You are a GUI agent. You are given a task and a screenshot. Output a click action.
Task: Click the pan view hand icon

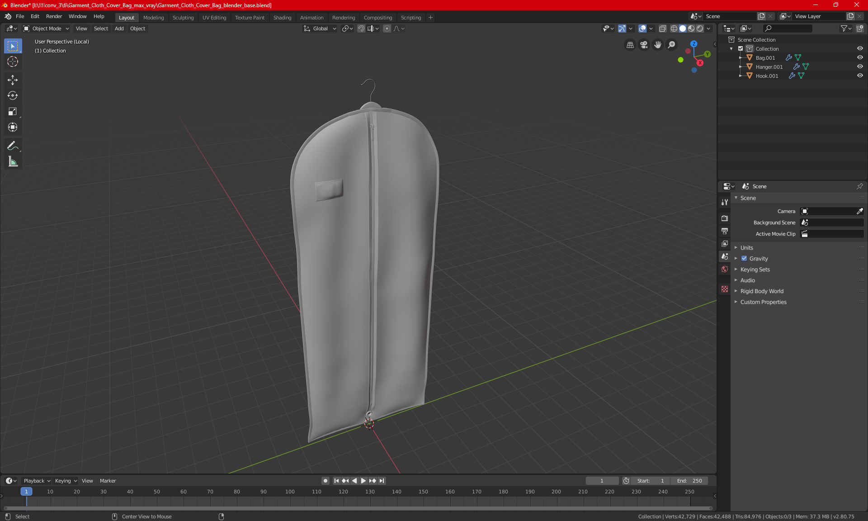(x=658, y=45)
